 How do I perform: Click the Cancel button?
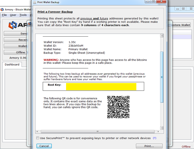point(44,146)
